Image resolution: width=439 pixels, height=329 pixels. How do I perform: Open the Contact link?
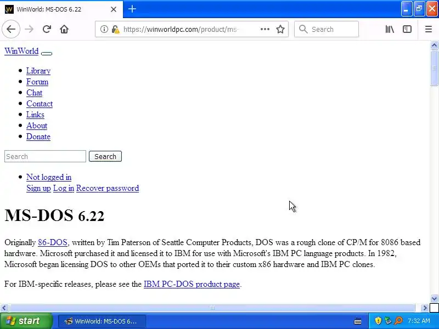[40, 104]
